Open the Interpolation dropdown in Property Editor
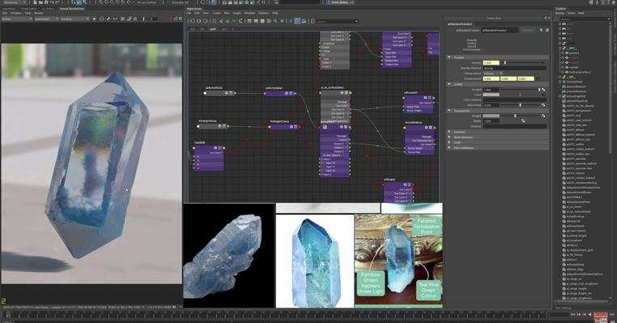 tap(492, 73)
